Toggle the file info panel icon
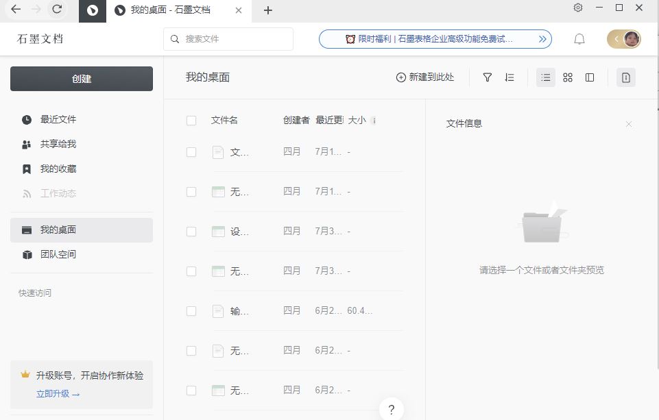 626,77
